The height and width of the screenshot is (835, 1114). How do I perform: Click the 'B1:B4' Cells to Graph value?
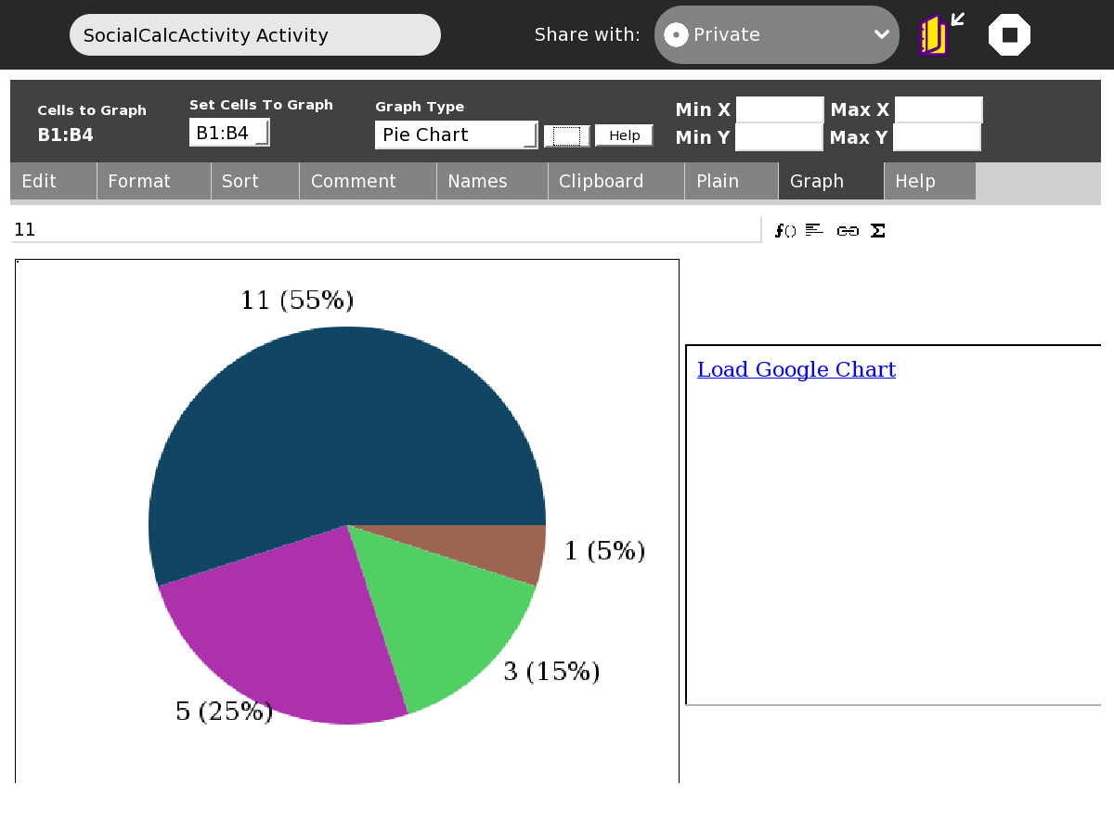click(65, 135)
